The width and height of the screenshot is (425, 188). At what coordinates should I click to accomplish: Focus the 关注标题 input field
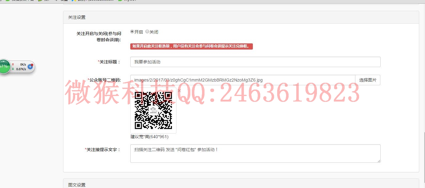click(x=255, y=62)
